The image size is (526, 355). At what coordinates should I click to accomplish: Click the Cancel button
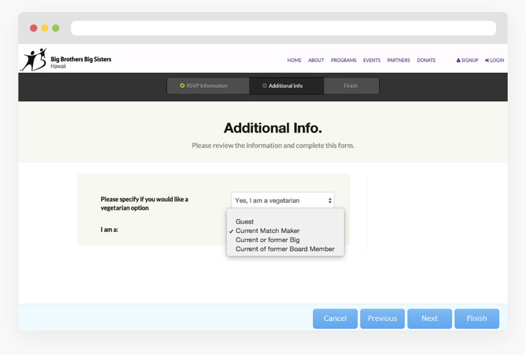click(x=335, y=318)
